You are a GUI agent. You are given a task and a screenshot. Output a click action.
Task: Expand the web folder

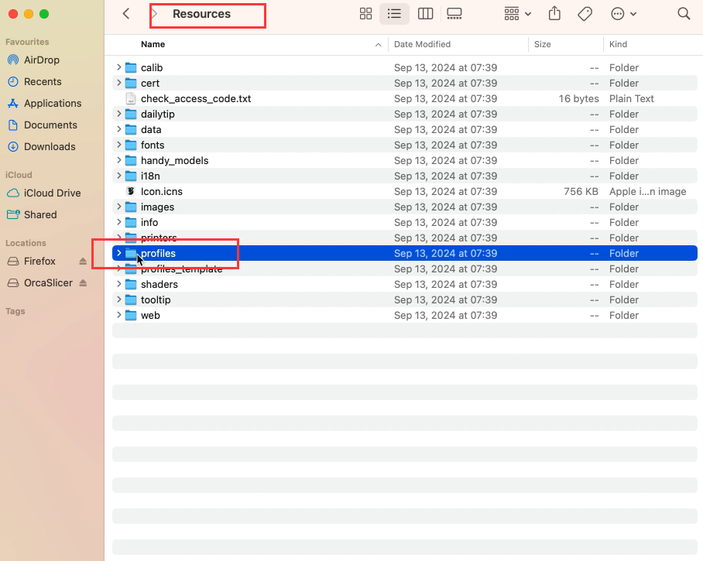(x=118, y=315)
